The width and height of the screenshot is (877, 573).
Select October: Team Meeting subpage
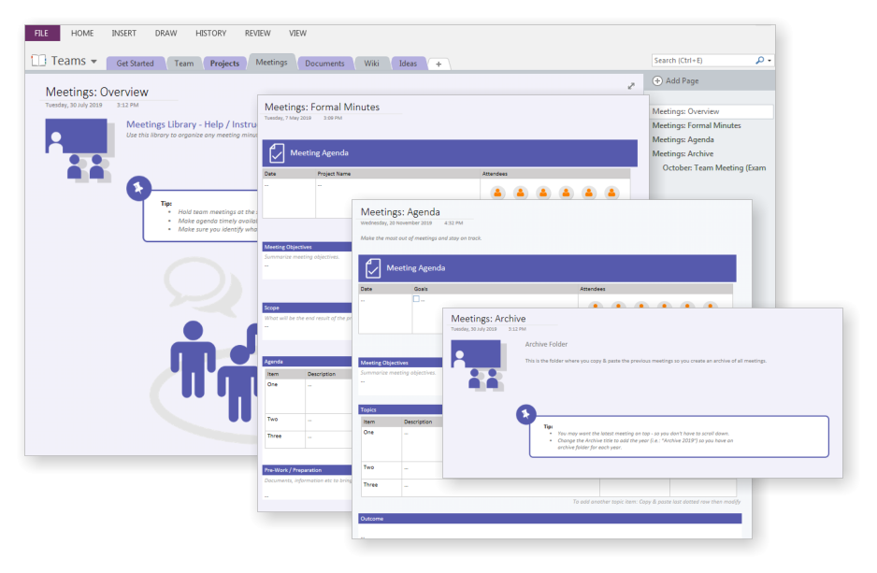pos(713,167)
